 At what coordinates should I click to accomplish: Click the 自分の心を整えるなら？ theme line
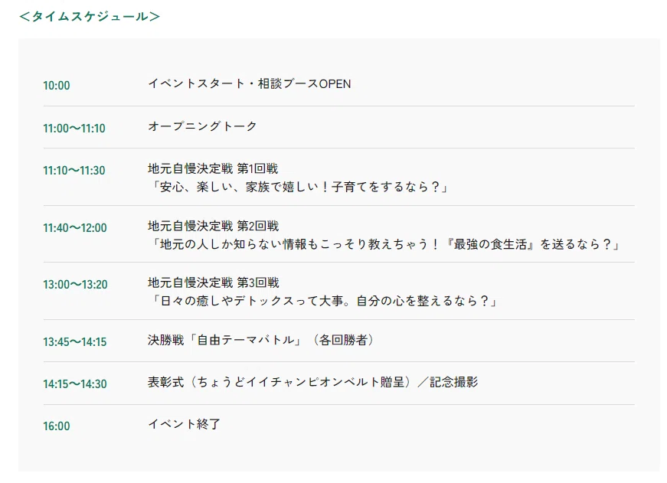point(324,301)
